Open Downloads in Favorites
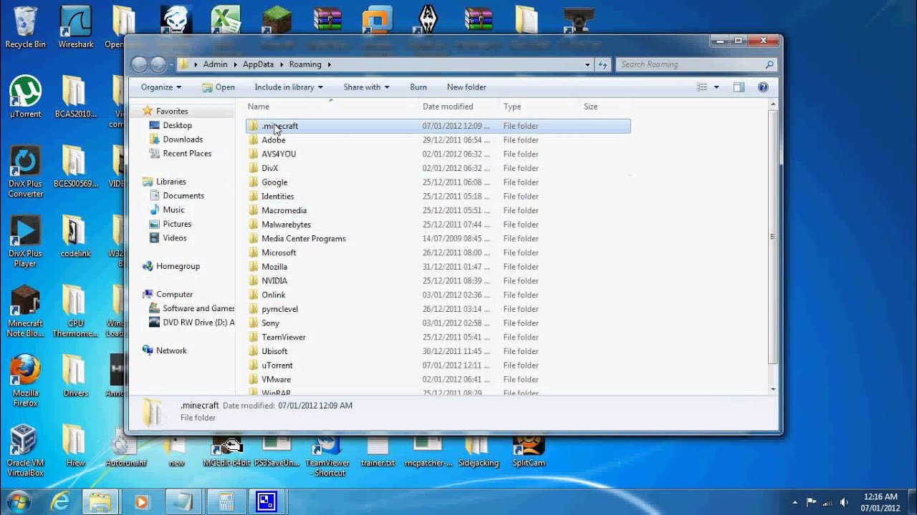The width and height of the screenshot is (917, 515). pos(183,139)
